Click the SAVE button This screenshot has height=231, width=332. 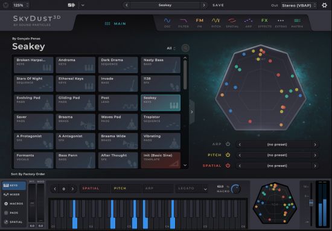pyautogui.click(x=218, y=5)
